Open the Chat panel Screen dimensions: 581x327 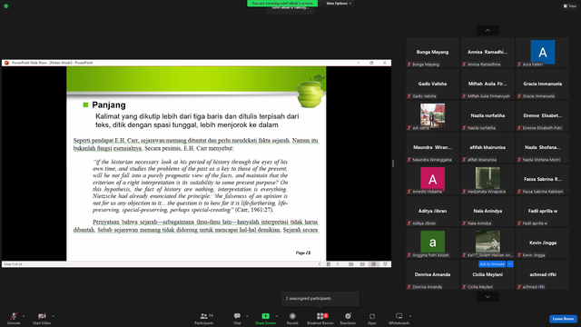(237, 318)
